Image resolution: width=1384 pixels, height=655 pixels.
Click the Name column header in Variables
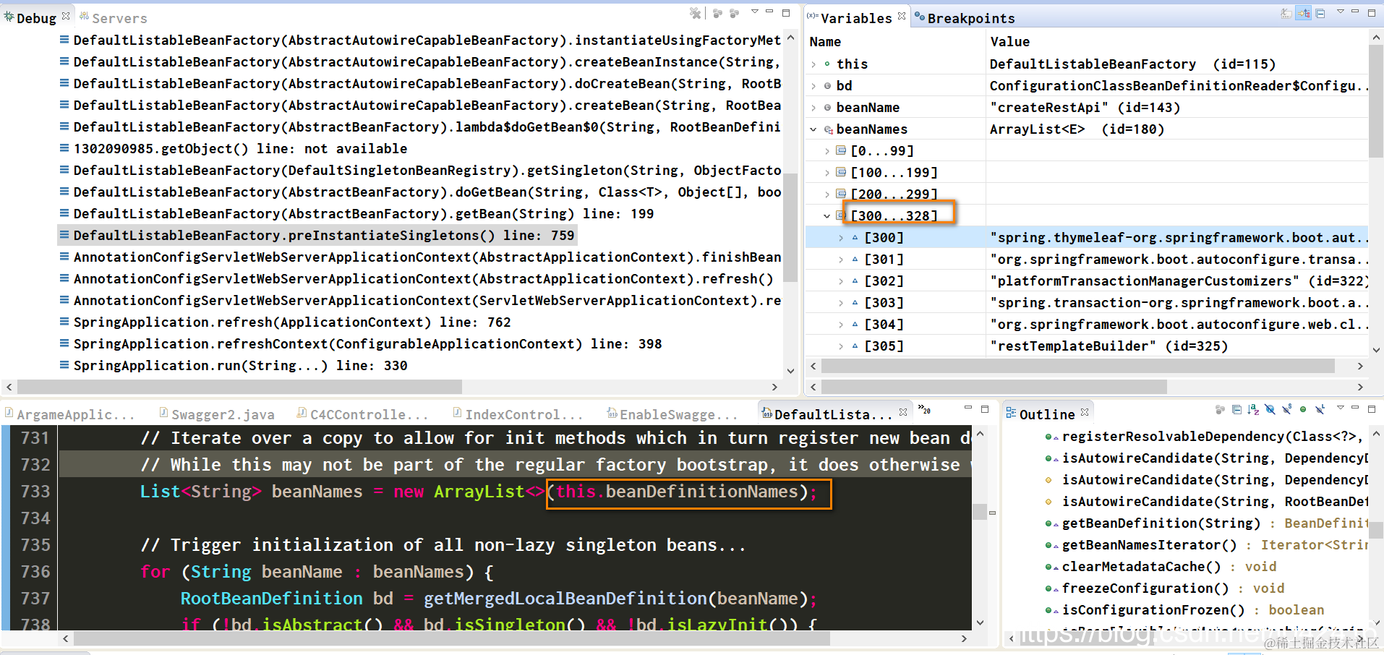(825, 42)
